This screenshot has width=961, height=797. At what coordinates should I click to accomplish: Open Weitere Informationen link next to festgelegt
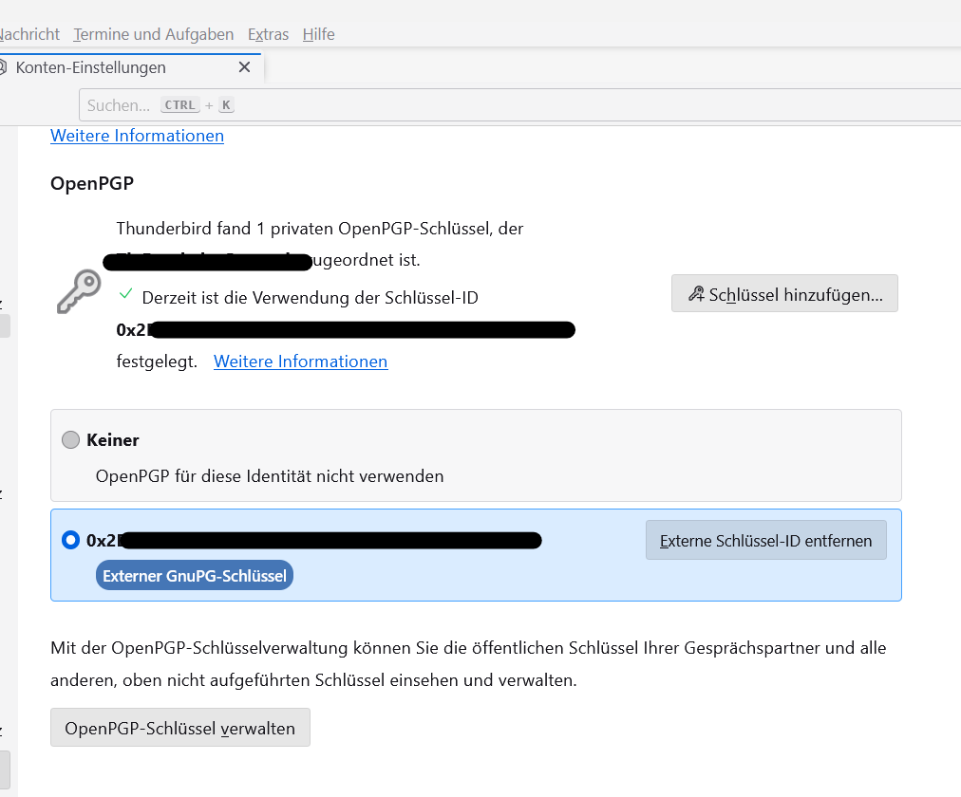(300, 361)
